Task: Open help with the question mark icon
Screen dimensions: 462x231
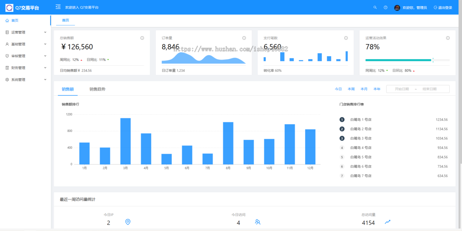Action: click(385, 7)
